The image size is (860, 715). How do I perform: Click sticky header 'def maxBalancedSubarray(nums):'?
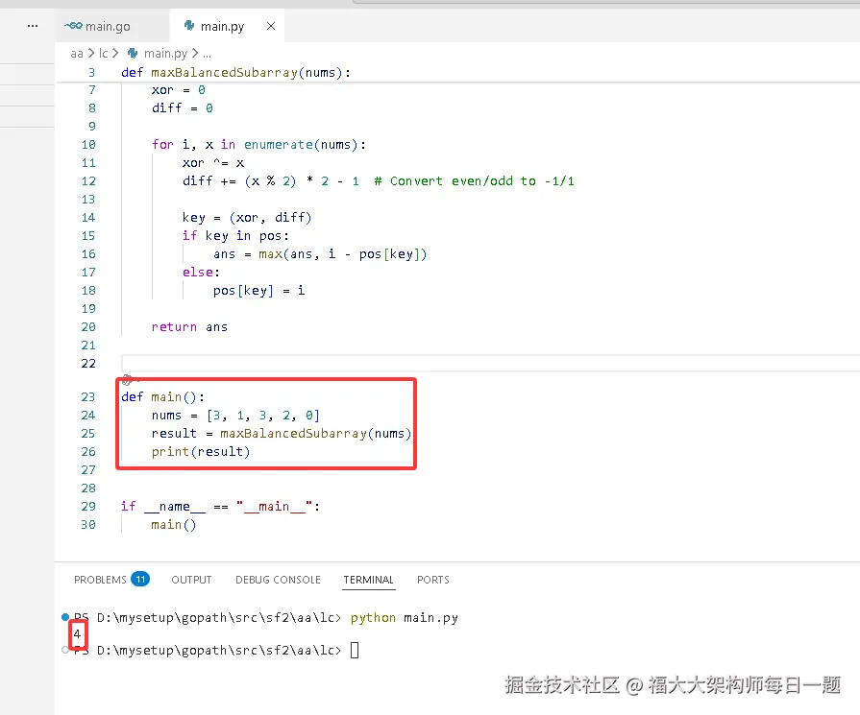point(235,72)
